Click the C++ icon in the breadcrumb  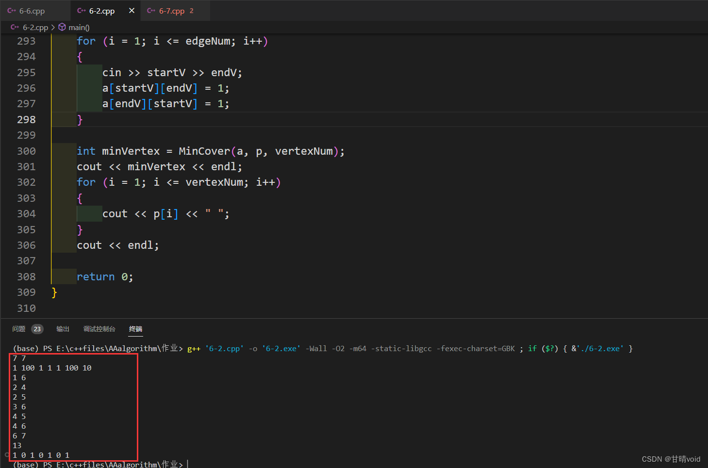[15, 27]
